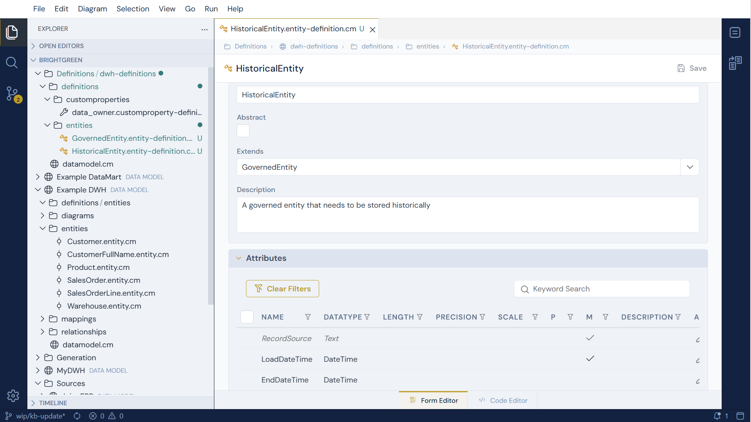
Task: Open the Diagram menu
Action: point(92,9)
